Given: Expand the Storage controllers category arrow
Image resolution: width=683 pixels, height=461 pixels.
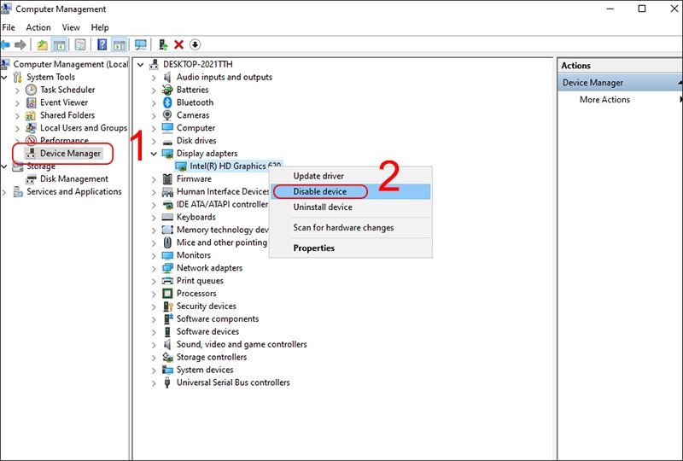Looking at the screenshot, I should pyautogui.click(x=154, y=358).
